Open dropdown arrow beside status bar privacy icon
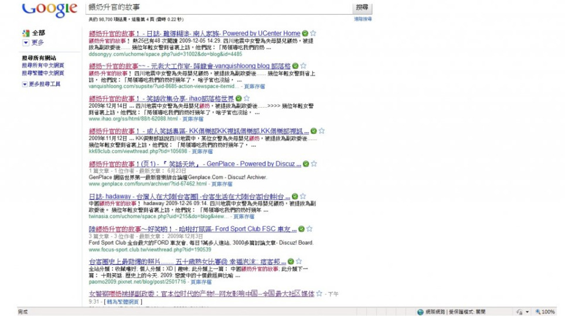The image size is (565, 316). coord(527,312)
